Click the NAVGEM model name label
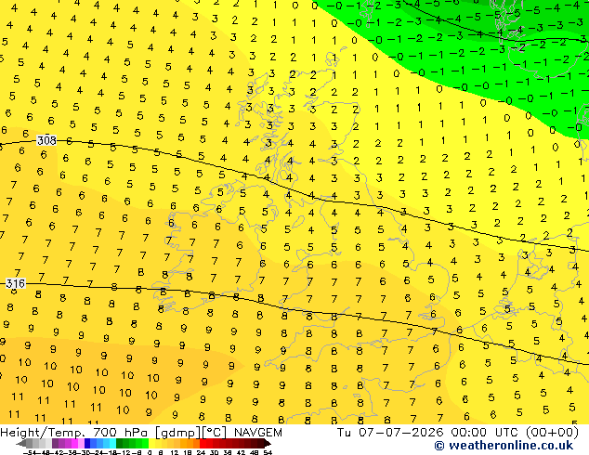Image resolution: width=589 pixels, height=455 pixels. 258,433
